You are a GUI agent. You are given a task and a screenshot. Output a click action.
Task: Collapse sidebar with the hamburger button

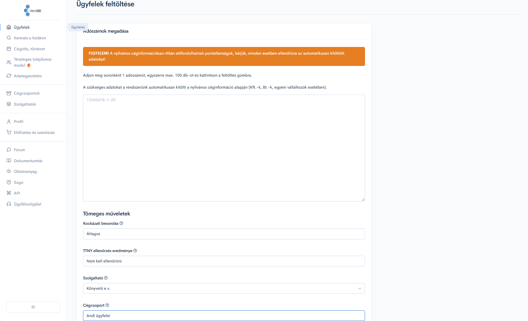point(33,307)
